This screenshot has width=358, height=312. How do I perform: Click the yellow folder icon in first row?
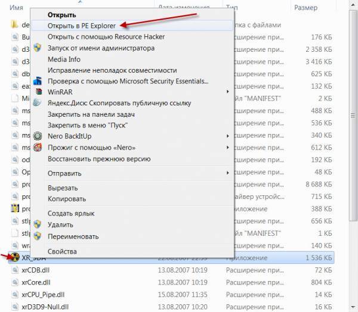pos(14,24)
